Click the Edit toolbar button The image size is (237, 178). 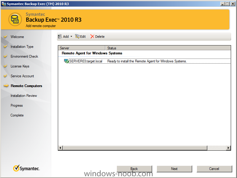80,37
